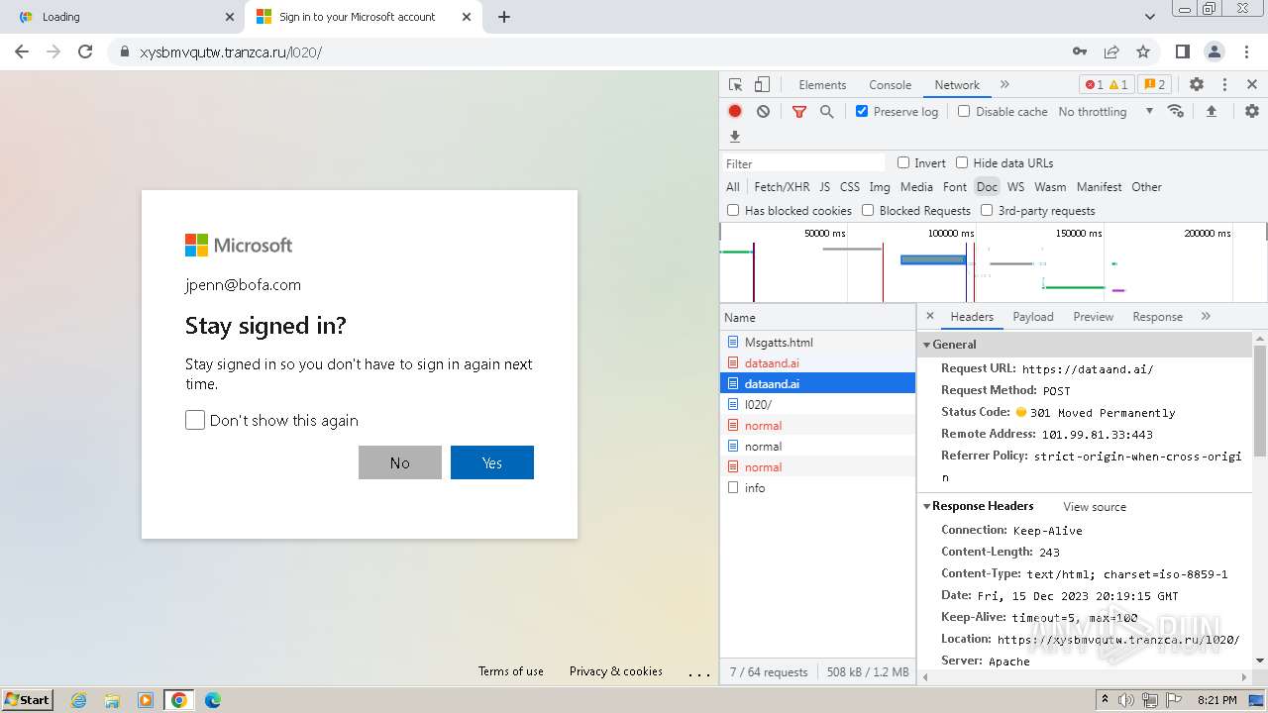Show more DevTools panels chevron
Image resolution: width=1268 pixels, height=713 pixels.
(1004, 85)
